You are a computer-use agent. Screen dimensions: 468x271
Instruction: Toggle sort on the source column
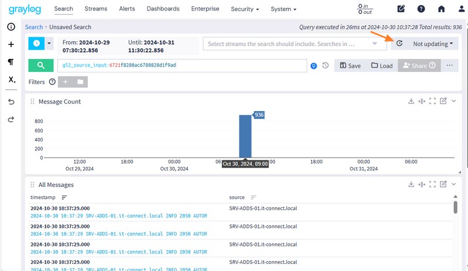click(x=254, y=197)
